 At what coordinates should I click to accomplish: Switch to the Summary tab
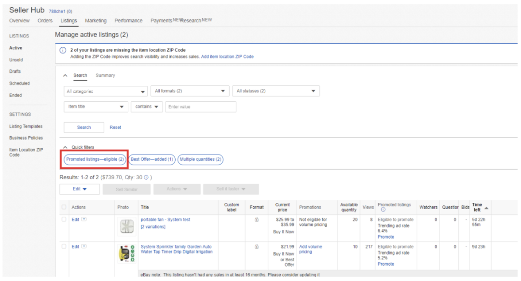pos(105,75)
